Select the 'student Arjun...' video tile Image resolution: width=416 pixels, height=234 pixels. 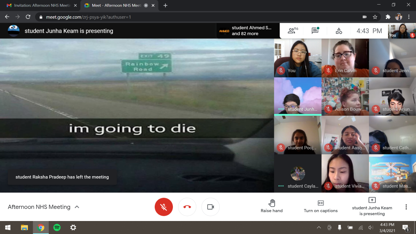click(x=393, y=97)
